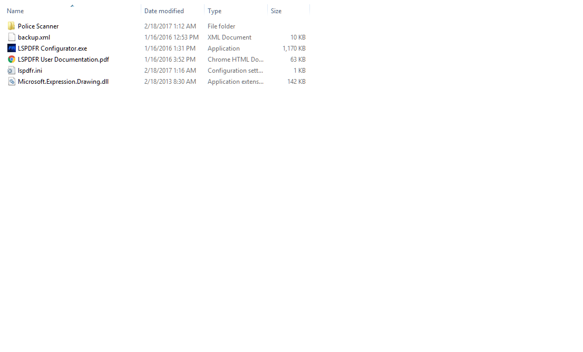
Task: Select the LSPDFR Configurator.exe file name
Action: click(x=52, y=48)
